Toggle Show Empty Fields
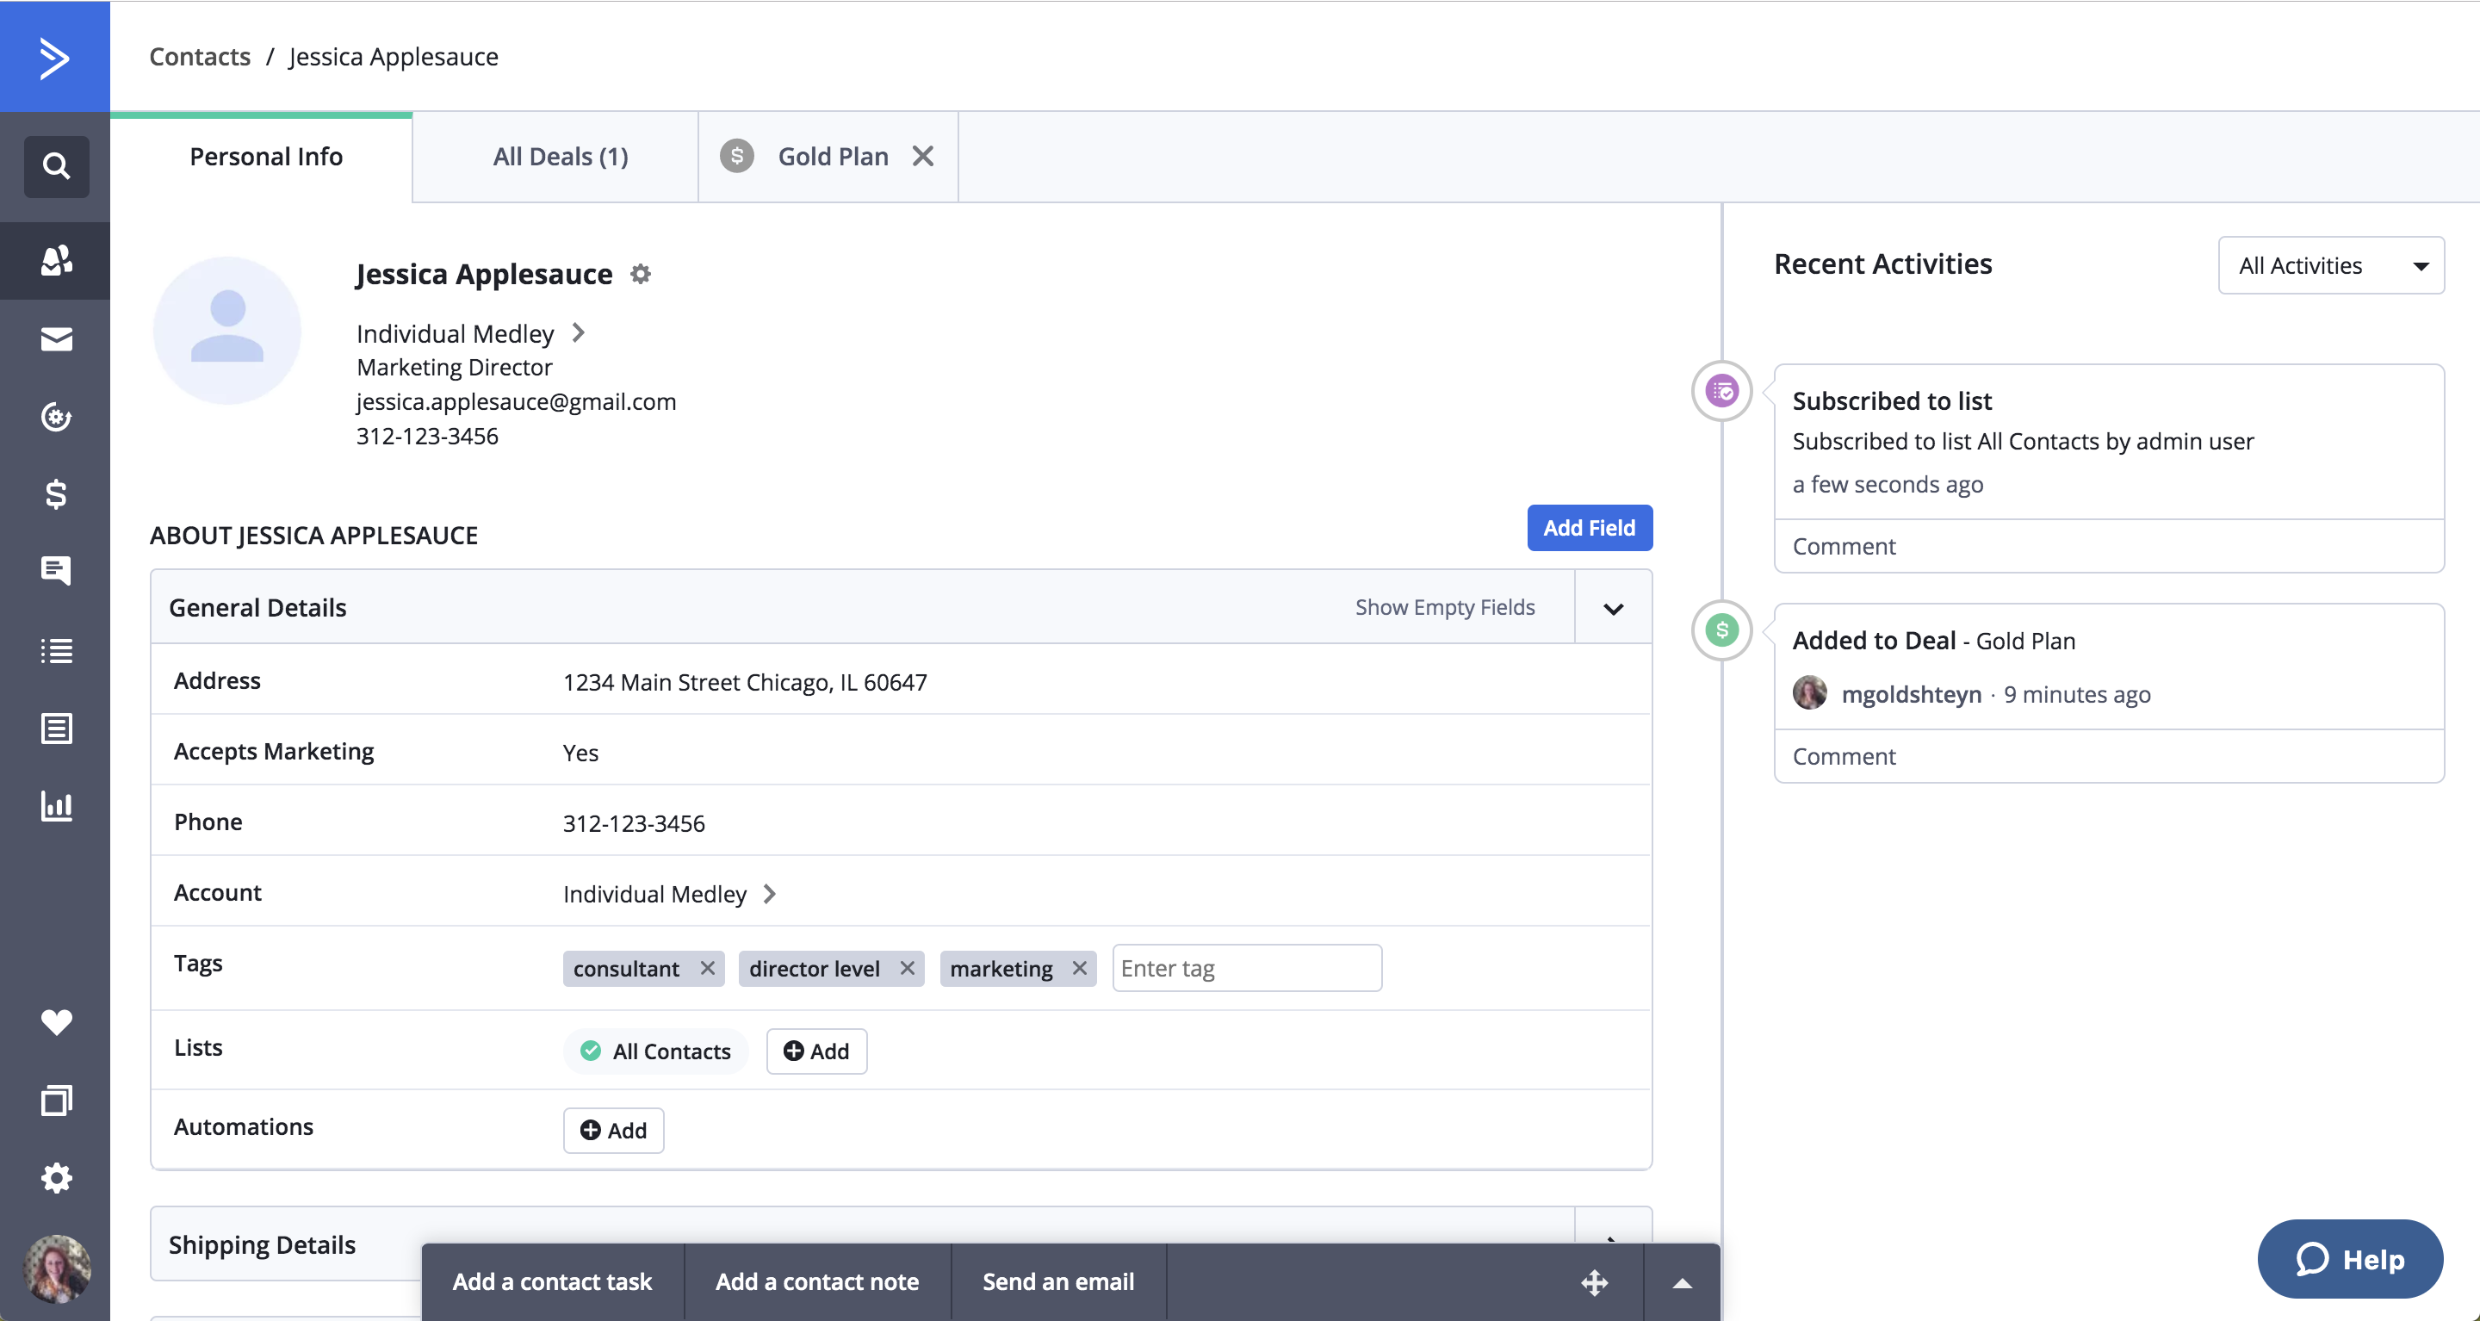Screen dimensions: 2480x1321 1444,608
